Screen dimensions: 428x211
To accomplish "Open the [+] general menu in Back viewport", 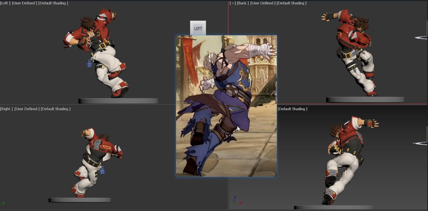I will (x=232, y=3).
